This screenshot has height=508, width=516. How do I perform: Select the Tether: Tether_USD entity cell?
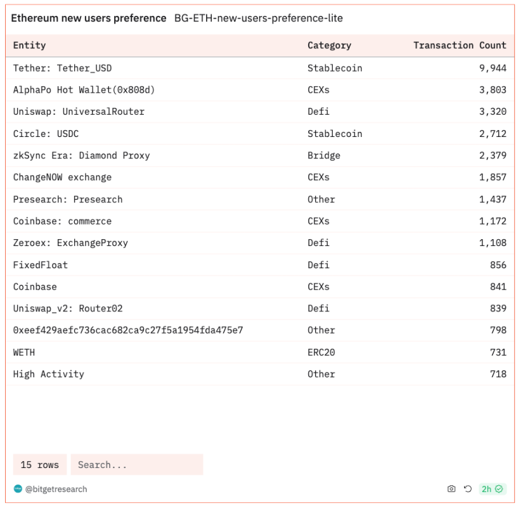tap(62, 68)
